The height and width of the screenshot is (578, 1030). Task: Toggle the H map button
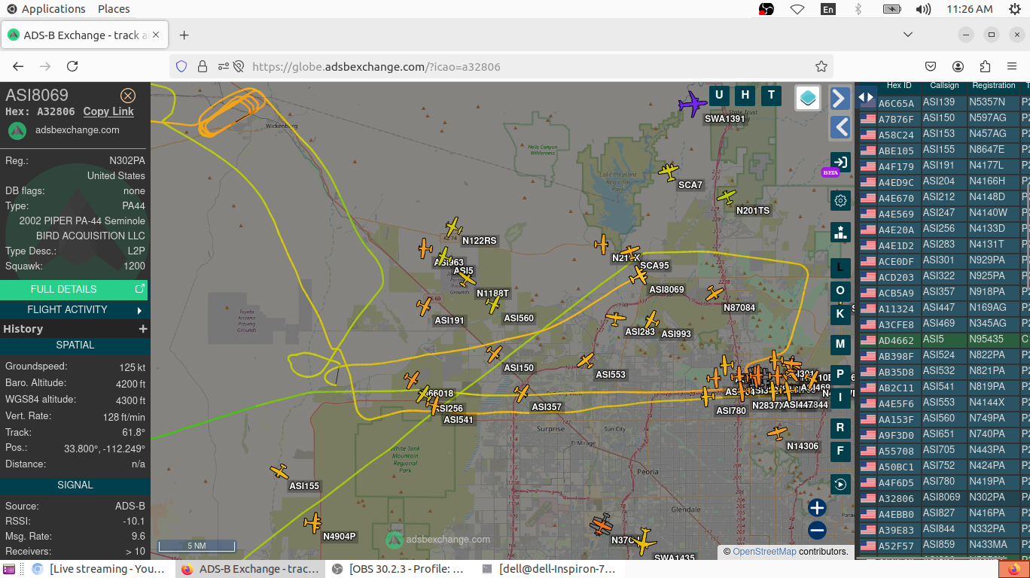(745, 95)
